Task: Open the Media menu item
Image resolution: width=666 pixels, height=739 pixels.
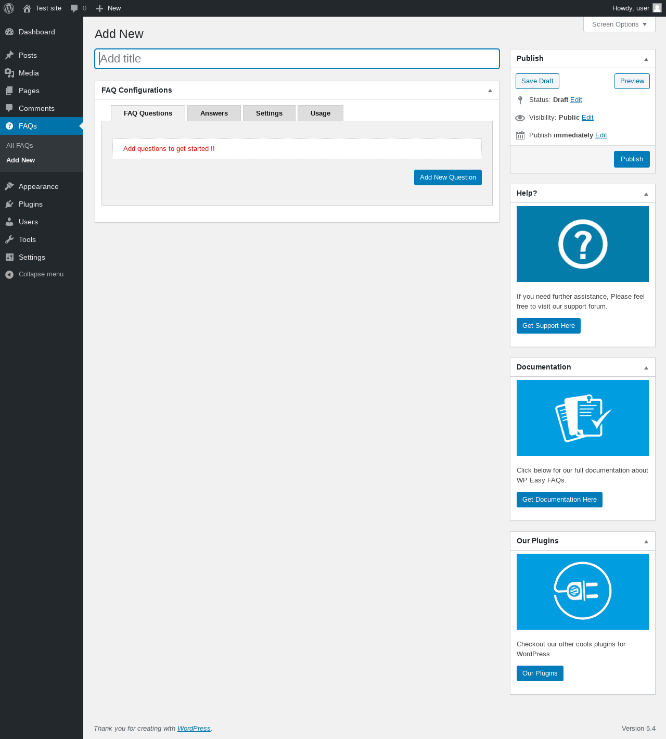Action: pyautogui.click(x=42, y=73)
